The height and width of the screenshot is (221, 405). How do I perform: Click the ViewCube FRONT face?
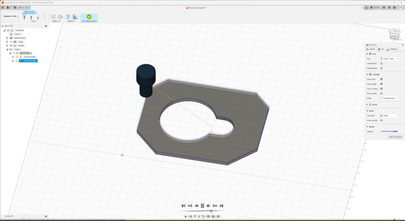point(394,36)
